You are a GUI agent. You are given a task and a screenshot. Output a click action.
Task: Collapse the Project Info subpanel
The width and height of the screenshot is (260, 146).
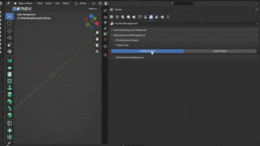(x=122, y=45)
